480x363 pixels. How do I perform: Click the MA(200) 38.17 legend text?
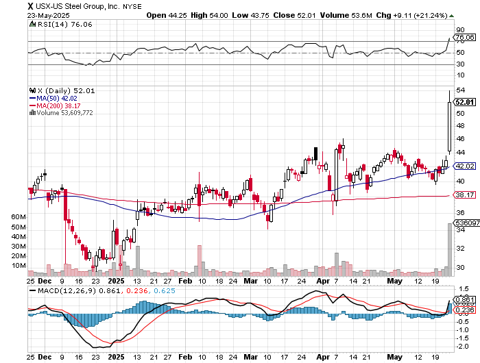[58, 105]
